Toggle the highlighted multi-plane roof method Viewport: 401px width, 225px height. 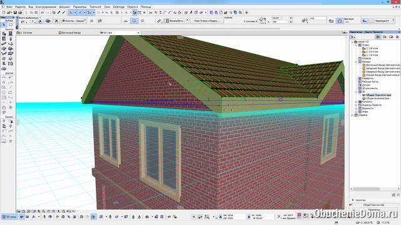coord(134,21)
